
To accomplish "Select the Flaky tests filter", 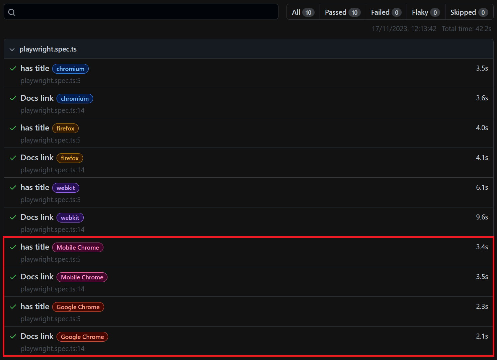I will 425,12.
